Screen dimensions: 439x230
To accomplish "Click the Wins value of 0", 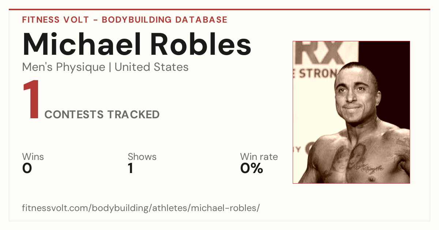I will (27, 168).
